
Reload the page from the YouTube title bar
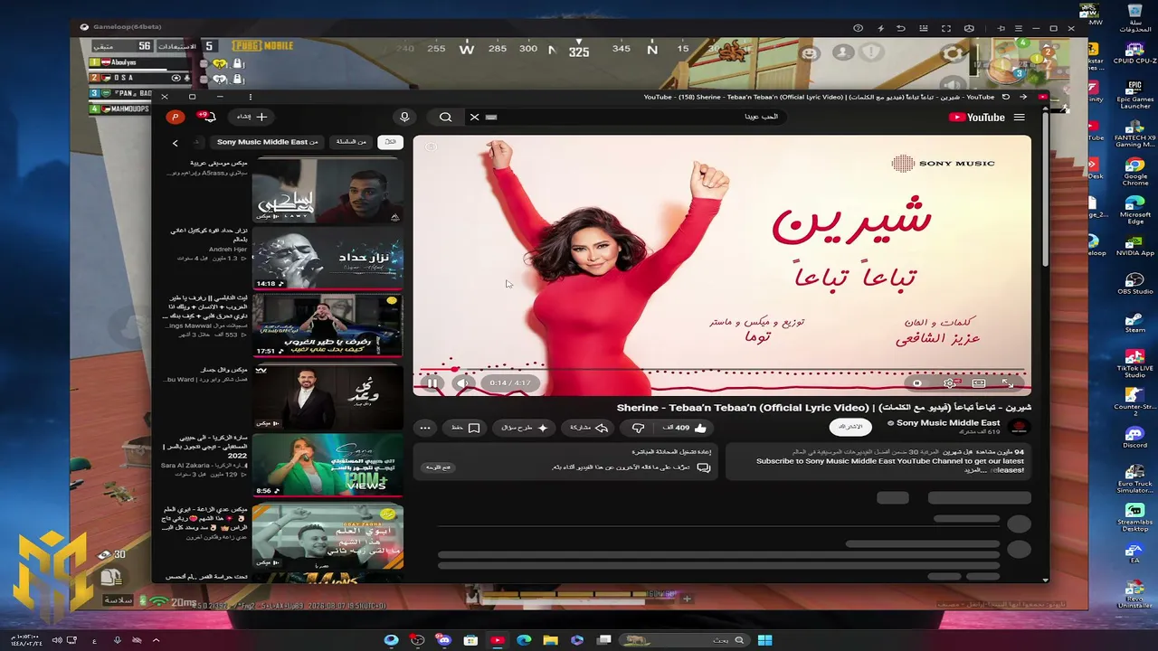[x=1006, y=97]
